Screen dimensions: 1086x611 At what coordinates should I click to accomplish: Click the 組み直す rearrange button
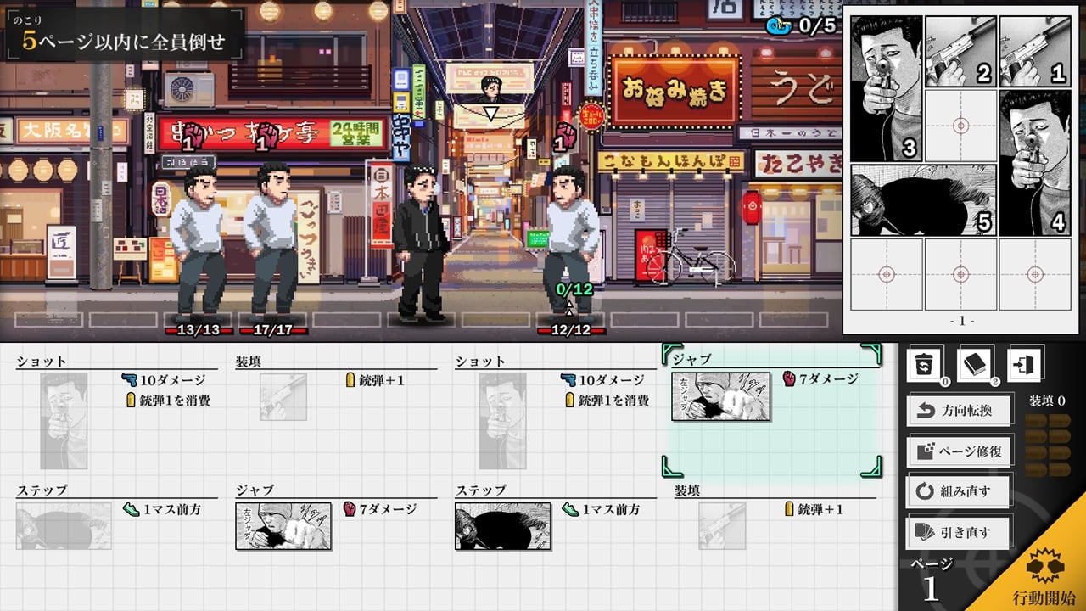point(960,491)
